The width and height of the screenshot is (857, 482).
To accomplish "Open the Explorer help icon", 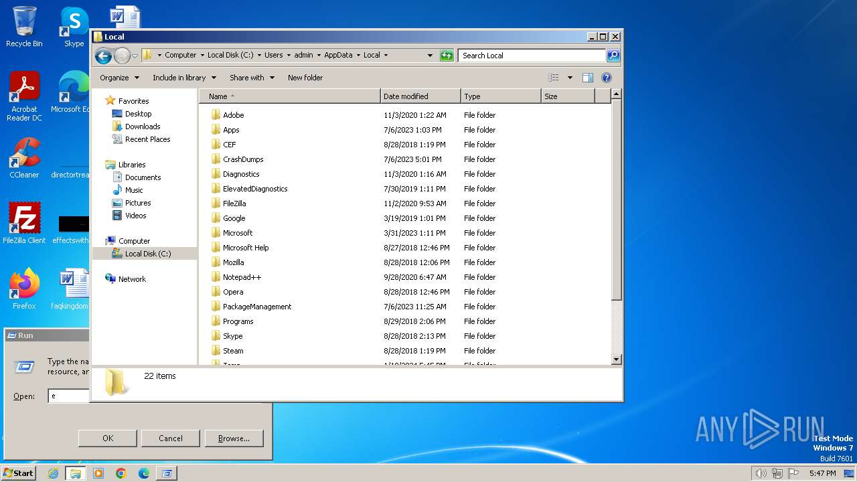I will click(607, 78).
